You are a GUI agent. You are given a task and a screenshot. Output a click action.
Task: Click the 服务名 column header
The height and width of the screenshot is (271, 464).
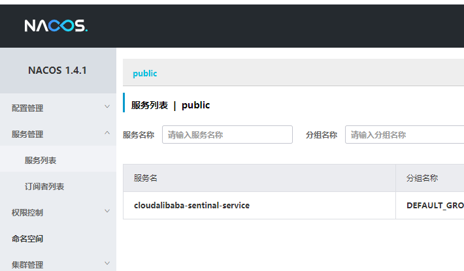pos(259,178)
